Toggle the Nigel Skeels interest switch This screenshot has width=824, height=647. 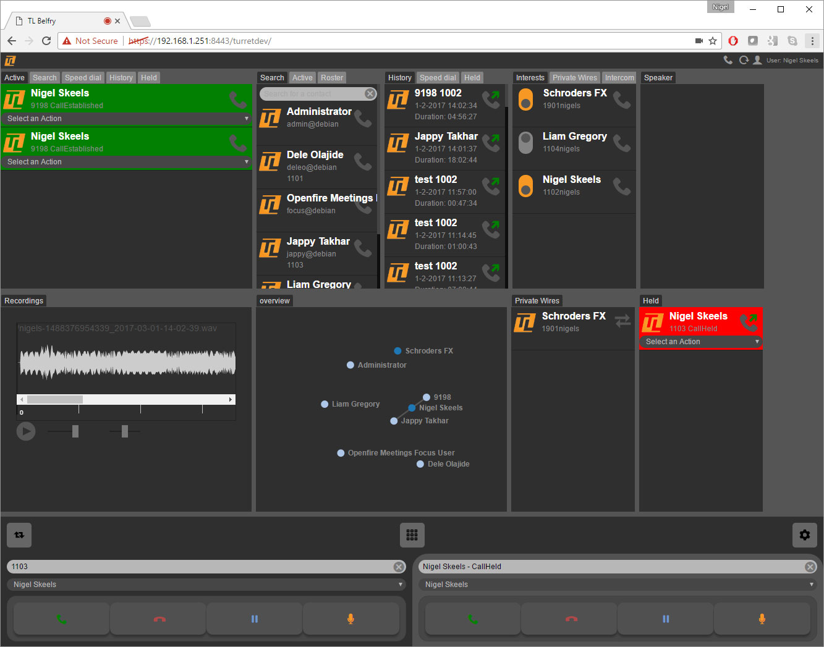click(525, 186)
